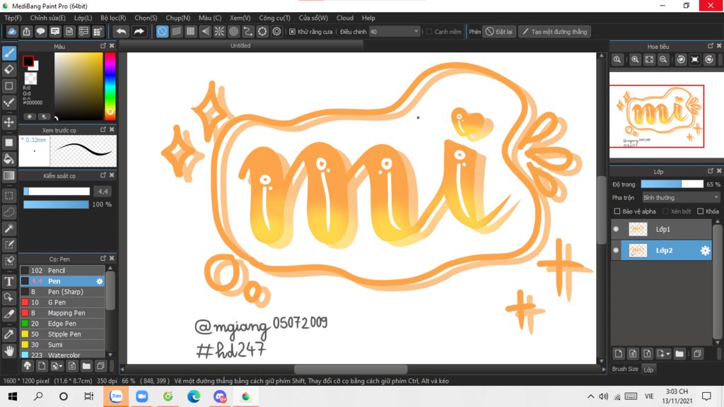Toggle visibility of Lớp2 layer
The height and width of the screenshot is (407, 724).
coord(616,251)
